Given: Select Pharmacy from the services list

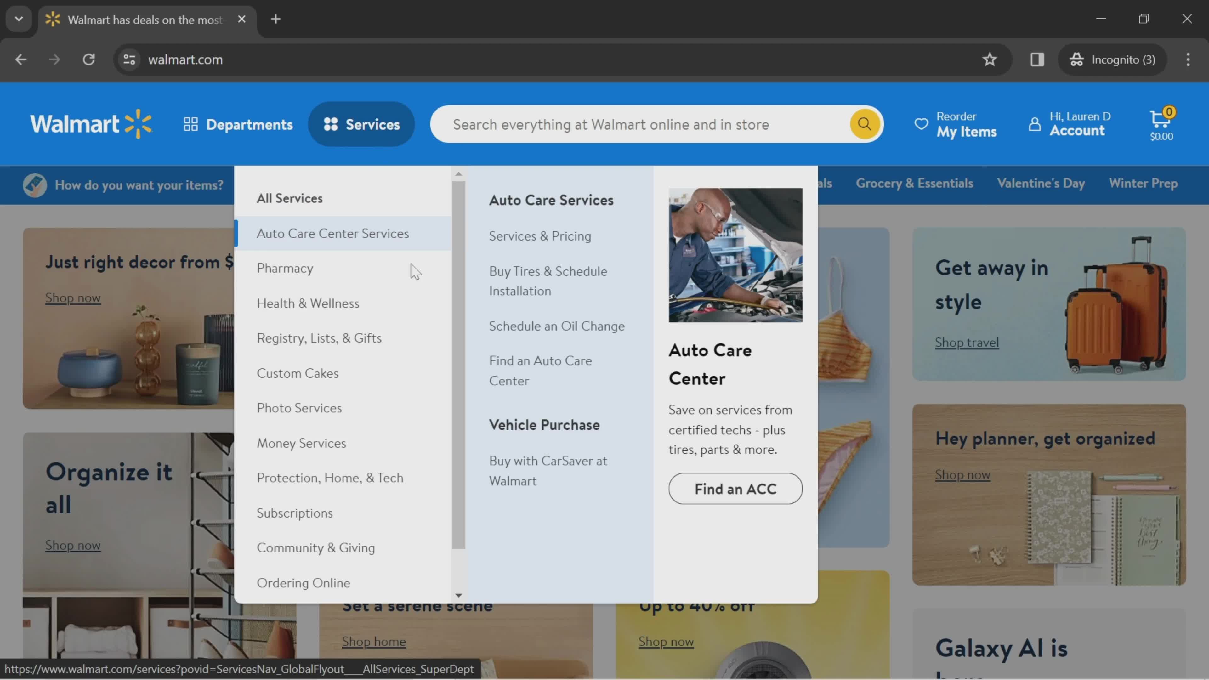Looking at the screenshot, I should 285,267.
